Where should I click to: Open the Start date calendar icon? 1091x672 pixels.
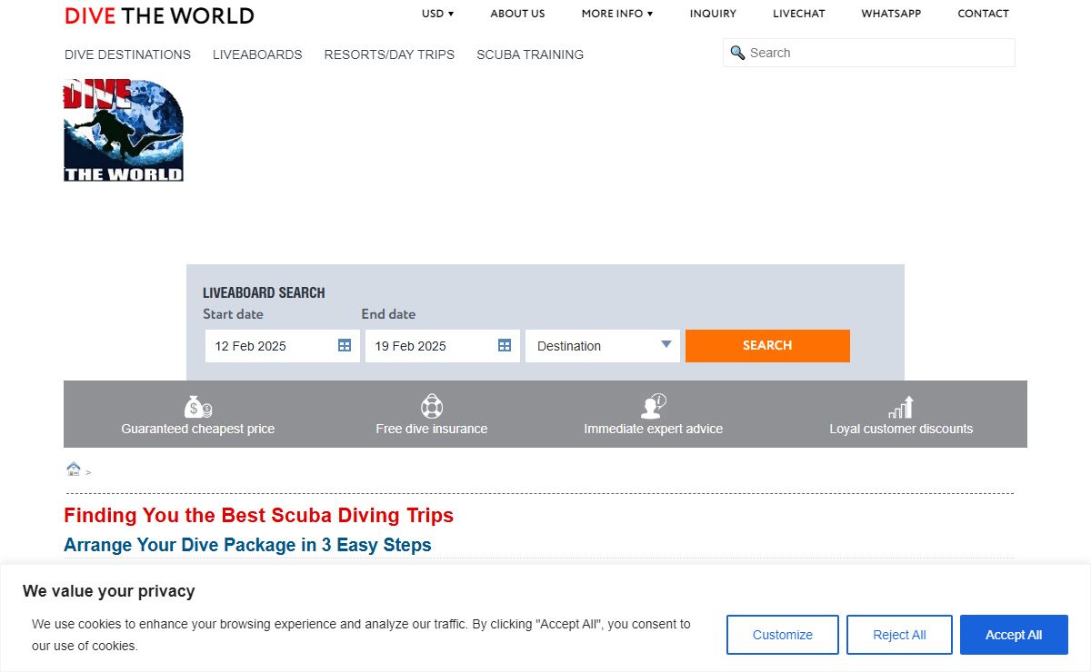click(x=345, y=346)
